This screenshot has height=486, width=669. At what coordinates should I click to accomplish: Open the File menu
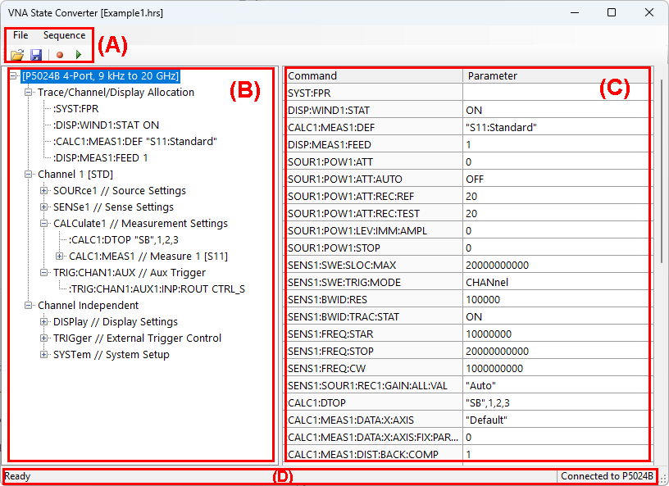(20, 35)
